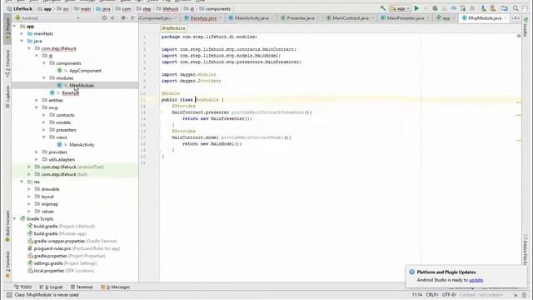Click the Search Everywhere magnifier icon
Image resolution: width=533 pixels, height=300 pixels.
pos(516,8)
